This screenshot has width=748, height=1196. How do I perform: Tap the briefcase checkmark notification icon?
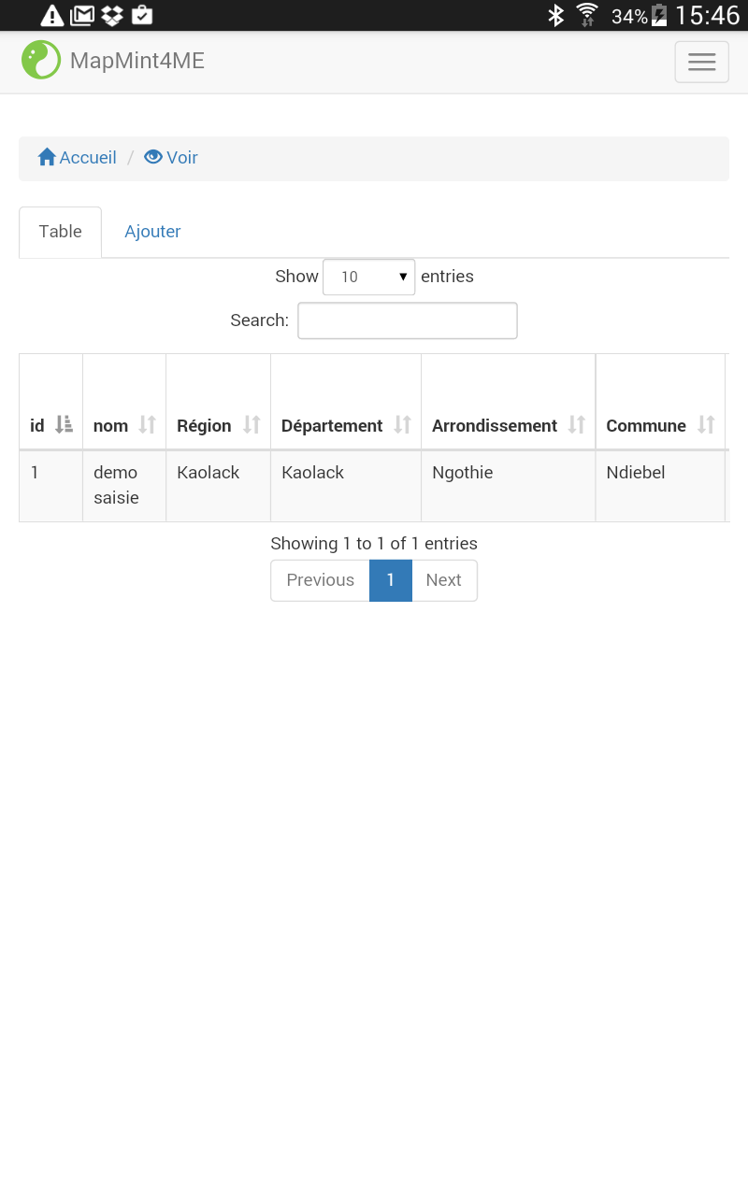pyautogui.click(x=142, y=15)
